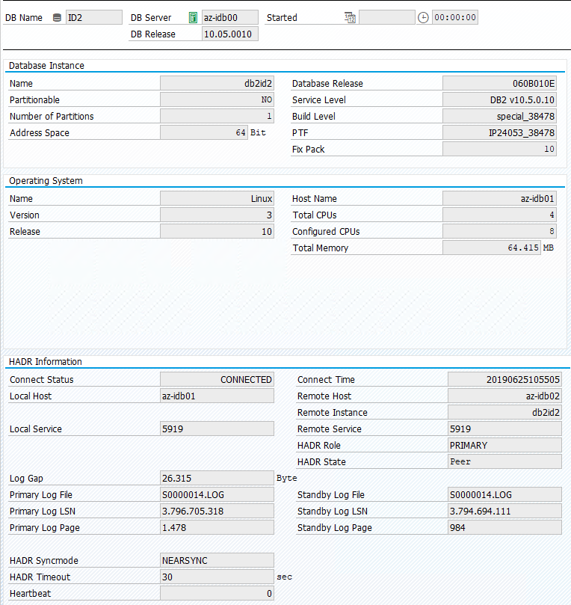Click the HADR Timeout value 30
This screenshot has width=571, height=605.
tap(217, 577)
